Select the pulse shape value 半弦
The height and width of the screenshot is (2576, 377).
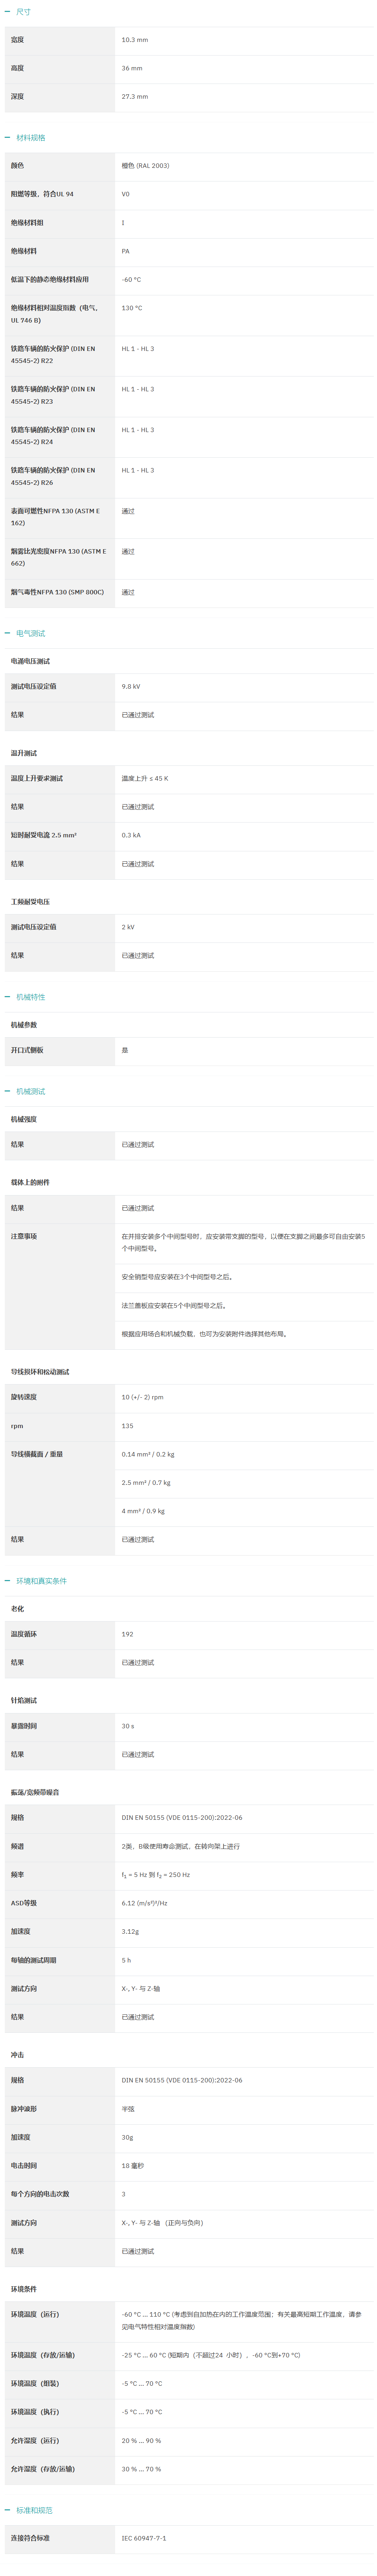128,2109
